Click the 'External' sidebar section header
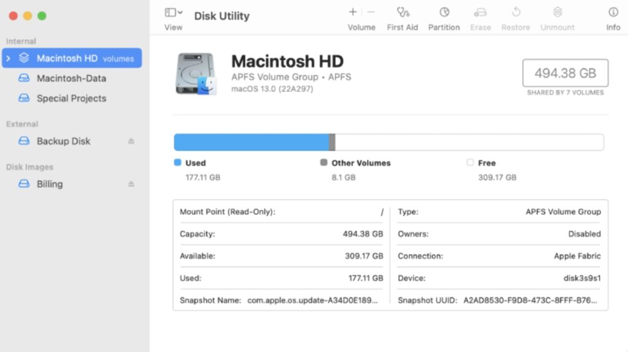 [22, 124]
